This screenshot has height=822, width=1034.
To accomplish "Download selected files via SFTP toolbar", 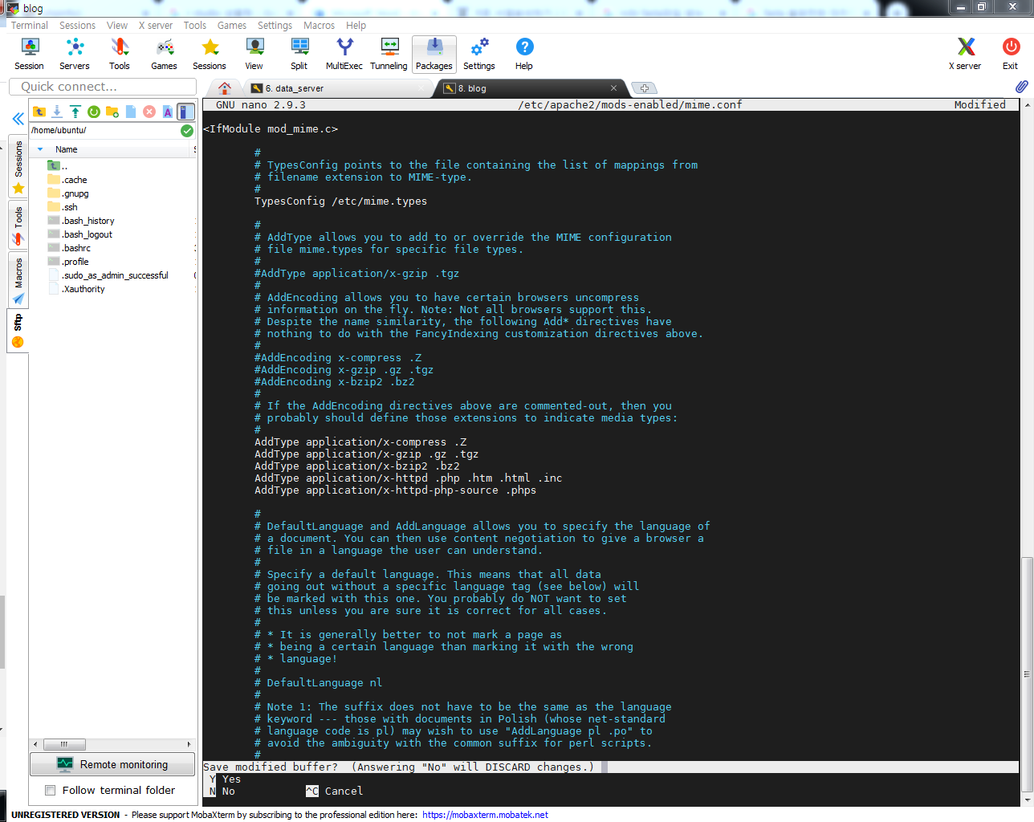I will (57, 112).
